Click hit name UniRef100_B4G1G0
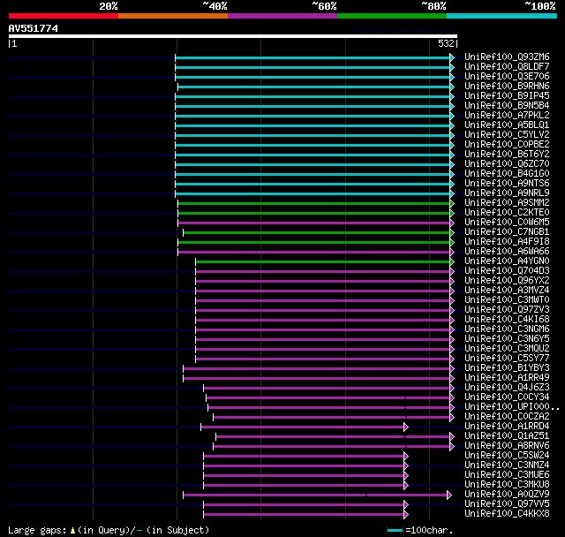The image size is (565, 537). (507, 174)
